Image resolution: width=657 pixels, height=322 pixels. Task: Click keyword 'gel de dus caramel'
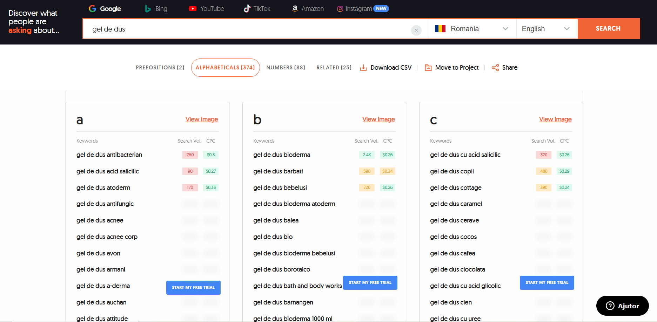pyautogui.click(x=456, y=204)
